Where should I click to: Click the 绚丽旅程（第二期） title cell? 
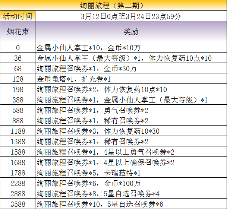[113, 6]
